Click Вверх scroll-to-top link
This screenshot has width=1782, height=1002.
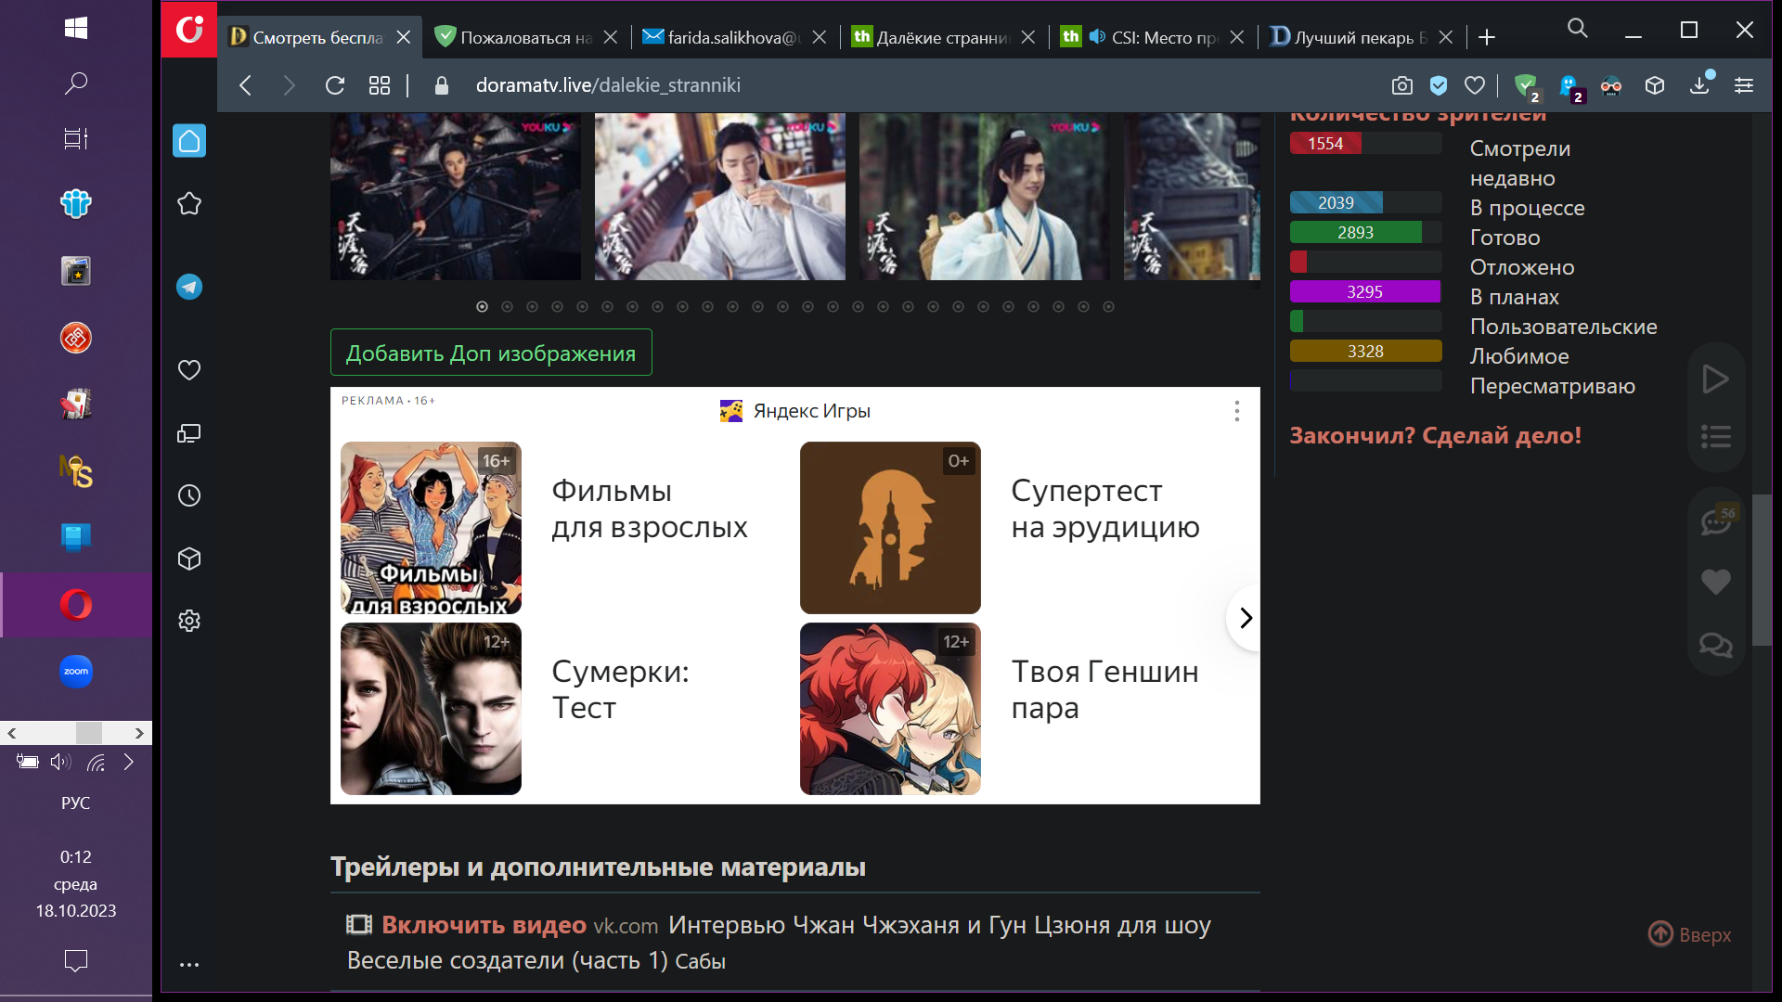[x=1690, y=934]
